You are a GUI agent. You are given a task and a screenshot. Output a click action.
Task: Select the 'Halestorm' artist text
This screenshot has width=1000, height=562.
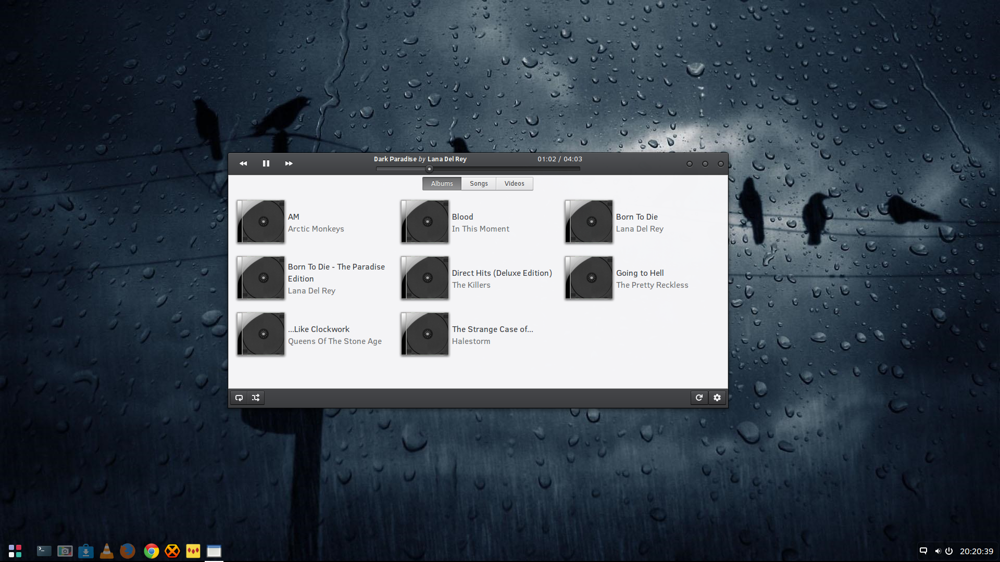tap(471, 341)
